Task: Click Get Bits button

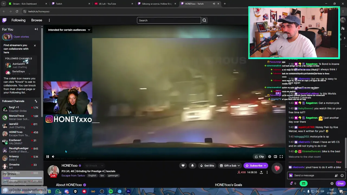Action: pos(207,165)
